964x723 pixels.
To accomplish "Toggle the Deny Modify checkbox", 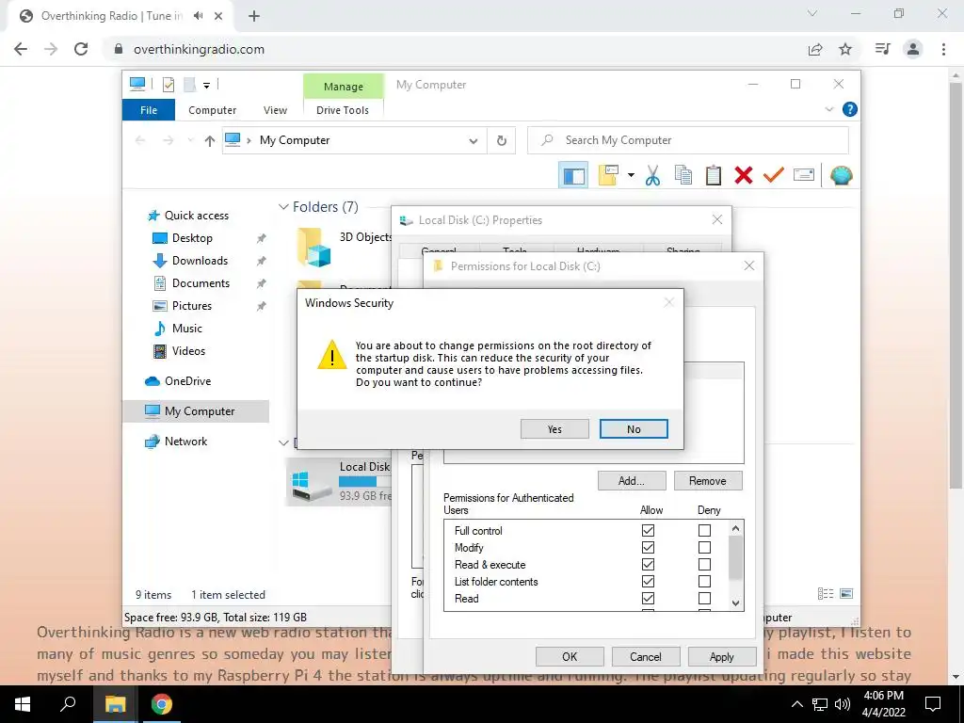I will click(x=704, y=547).
